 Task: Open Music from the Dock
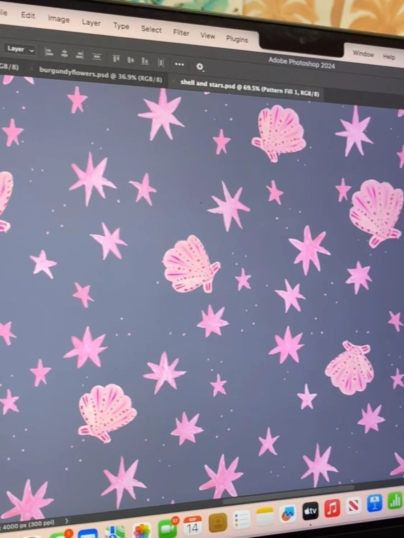click(x=332, y=508)
